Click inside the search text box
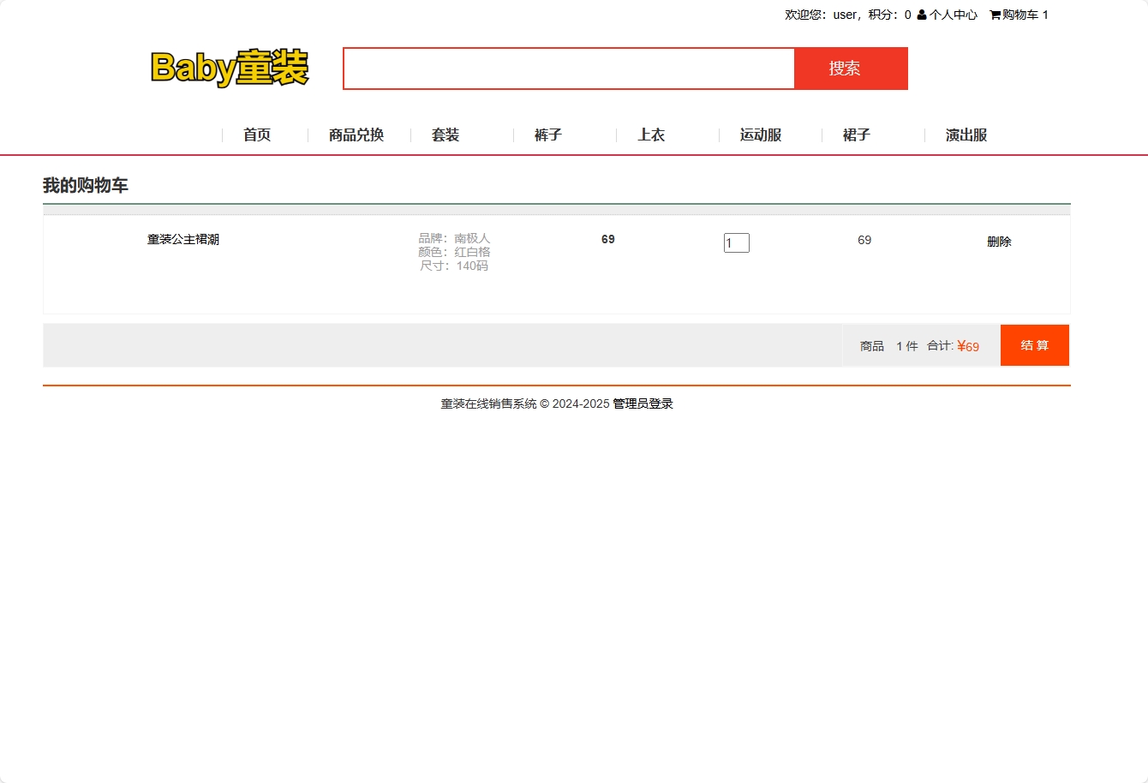 coord(568,69)
